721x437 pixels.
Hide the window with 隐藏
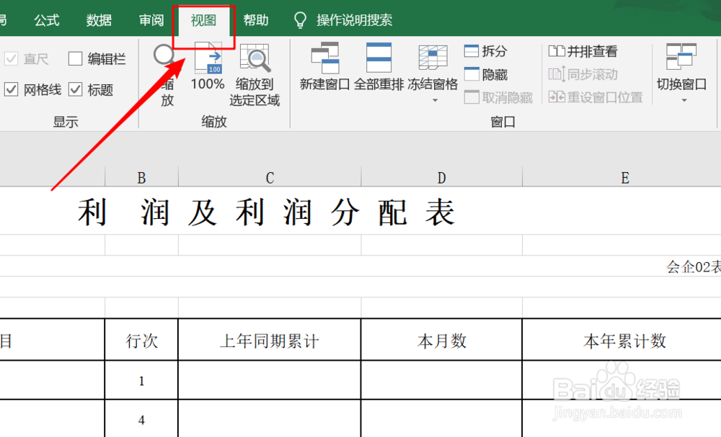tap(485, 74)
